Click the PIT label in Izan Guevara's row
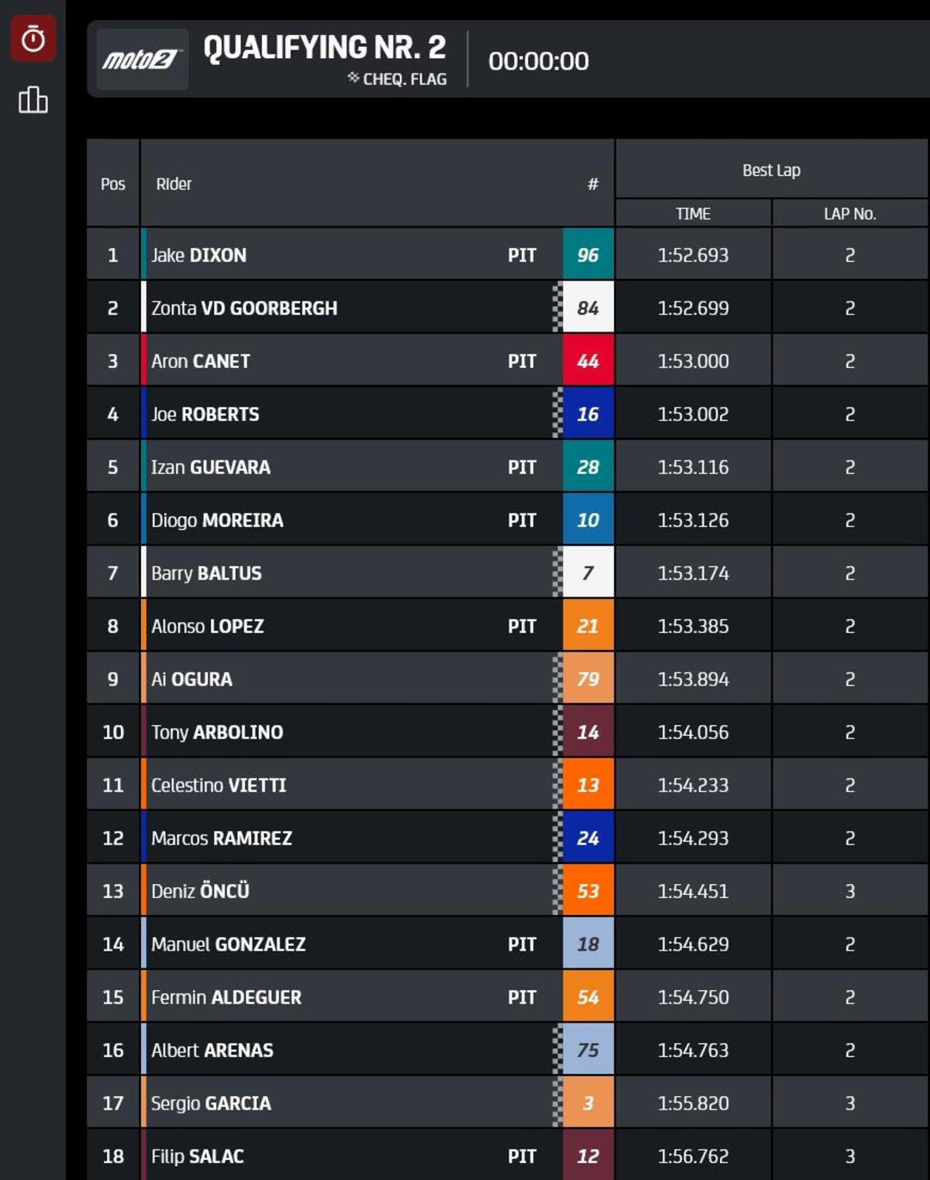 (x=522, y=467)
